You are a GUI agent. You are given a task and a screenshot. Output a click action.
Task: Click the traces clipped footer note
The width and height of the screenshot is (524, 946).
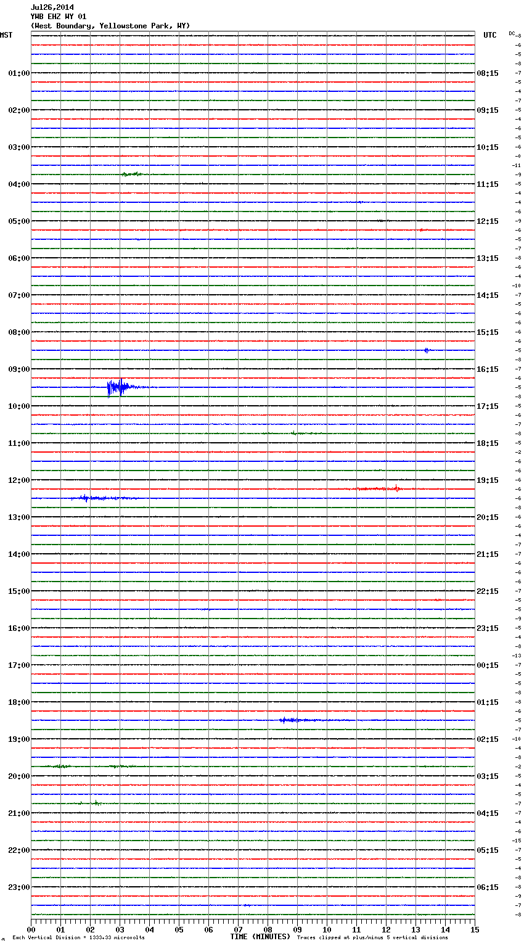coord(372,938)
